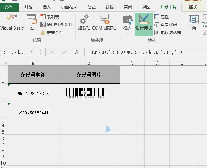This screenshot has height=168, width=207.
Task: Open the 源 XML source pane
Action: pyautogui.click(x=194, y=22)
